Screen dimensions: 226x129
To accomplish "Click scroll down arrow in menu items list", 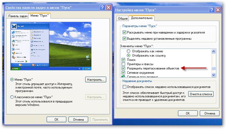I will click(214, 75).
